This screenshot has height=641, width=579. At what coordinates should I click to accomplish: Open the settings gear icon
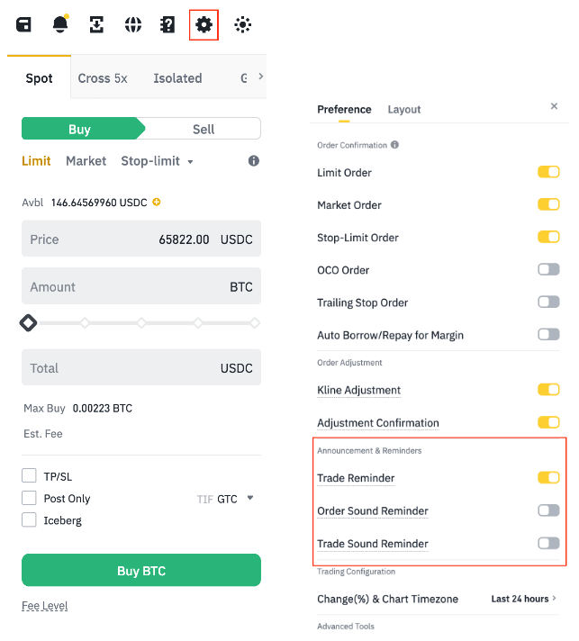[204, 25]
